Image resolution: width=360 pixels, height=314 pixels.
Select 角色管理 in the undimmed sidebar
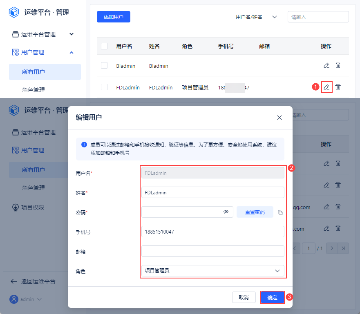click(x=34, y=90)
